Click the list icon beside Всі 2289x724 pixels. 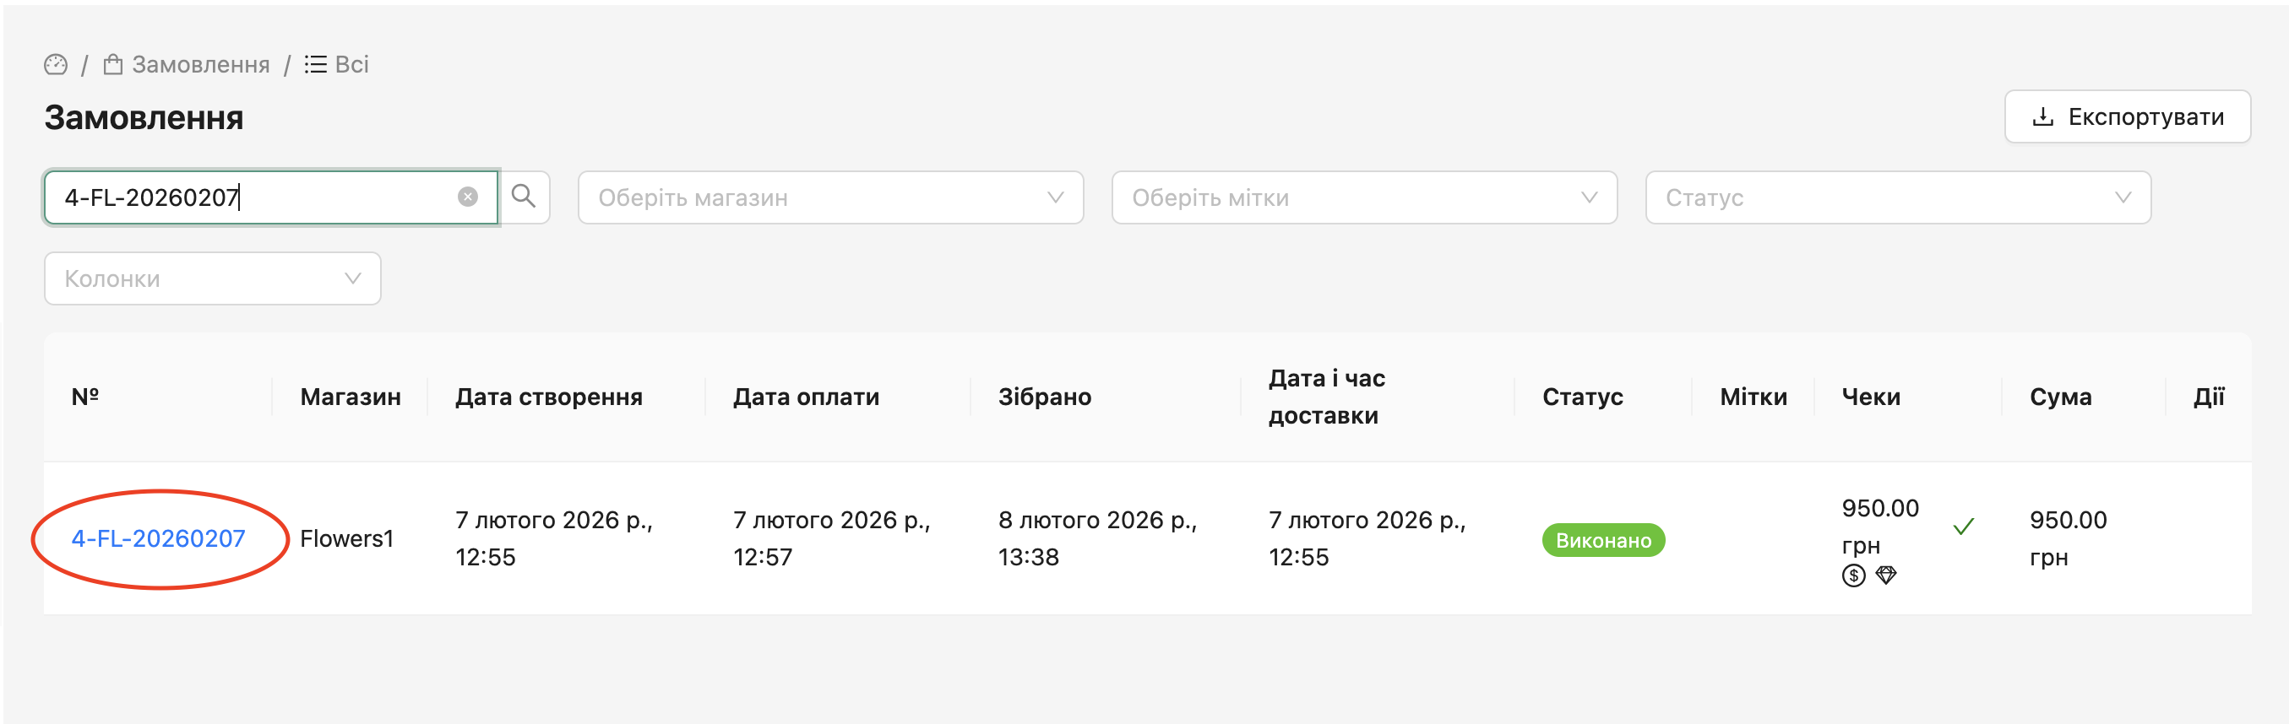click(315, 65)
